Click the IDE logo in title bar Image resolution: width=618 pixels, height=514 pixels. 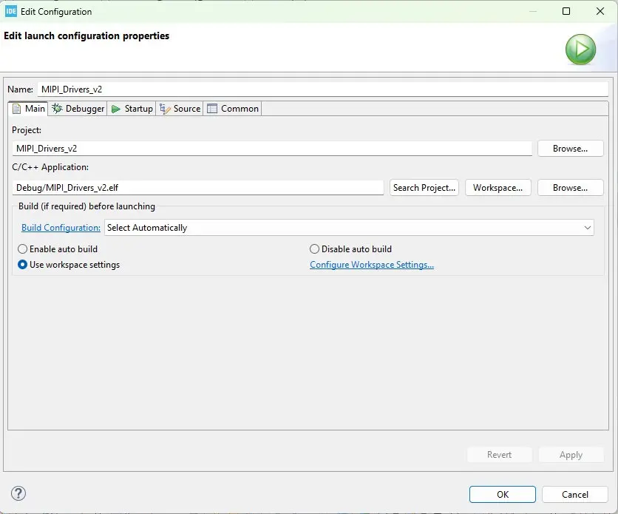[11, 11]
